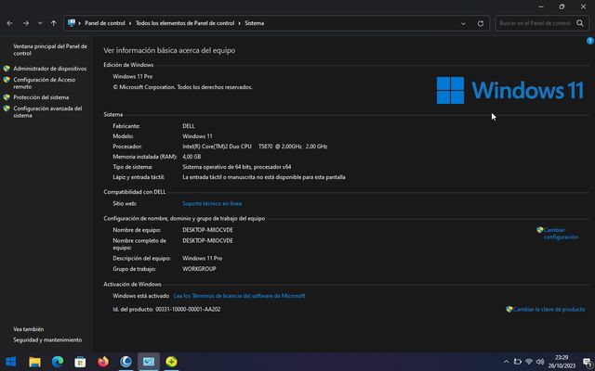Click the battery/power tray icon
This screenshot has width=595, height=371.
[518, 362]
